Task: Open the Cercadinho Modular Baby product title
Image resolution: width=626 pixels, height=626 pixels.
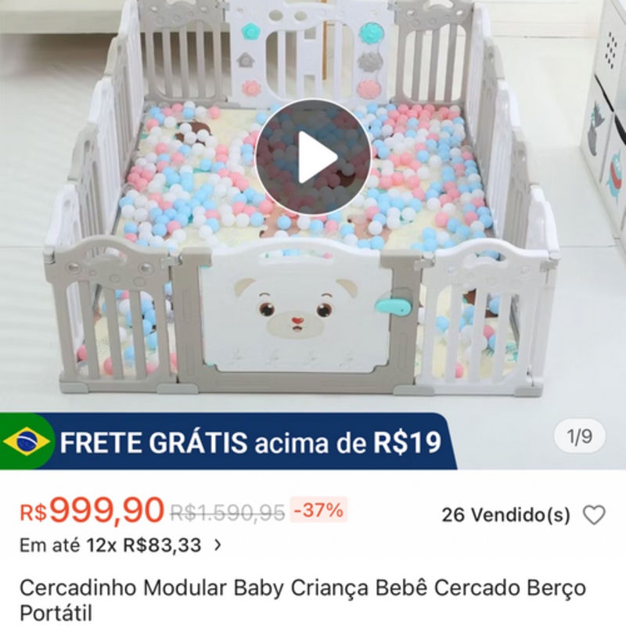Action: pos(303,600)
